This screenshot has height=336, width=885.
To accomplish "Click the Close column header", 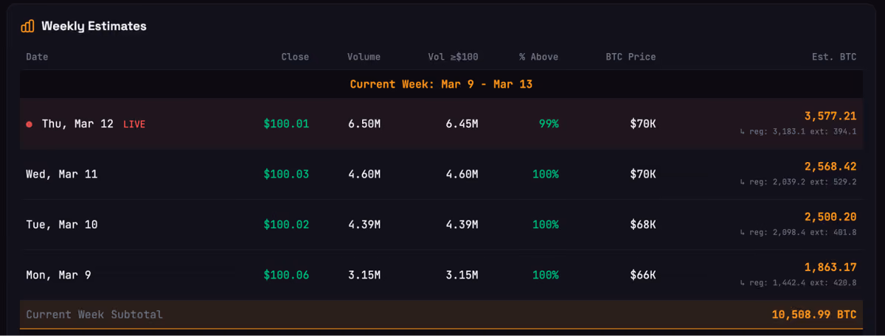I will click(x=295, y=57).
